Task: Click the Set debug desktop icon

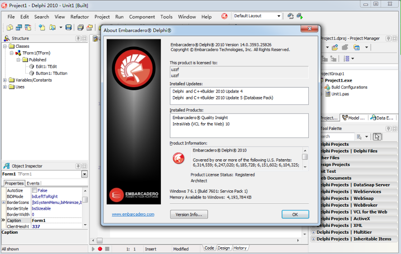Action: 300,16
